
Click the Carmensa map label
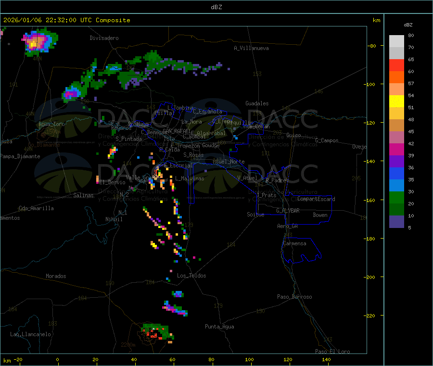294,243
